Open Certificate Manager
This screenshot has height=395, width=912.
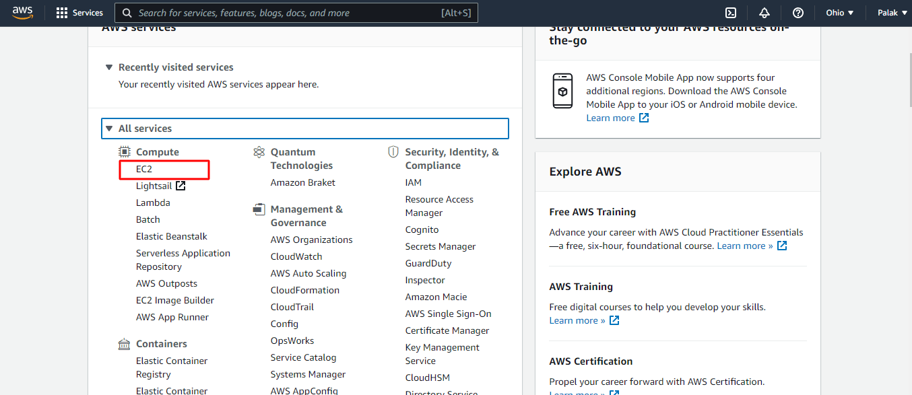(447, 330)
